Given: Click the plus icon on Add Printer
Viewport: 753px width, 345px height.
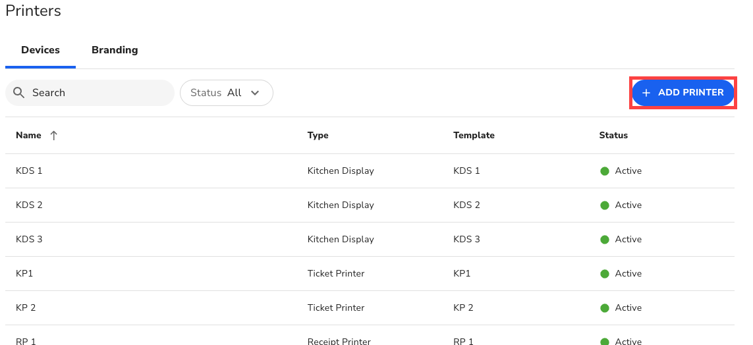Looking at the screenshot, I should [x=646, y=93].
